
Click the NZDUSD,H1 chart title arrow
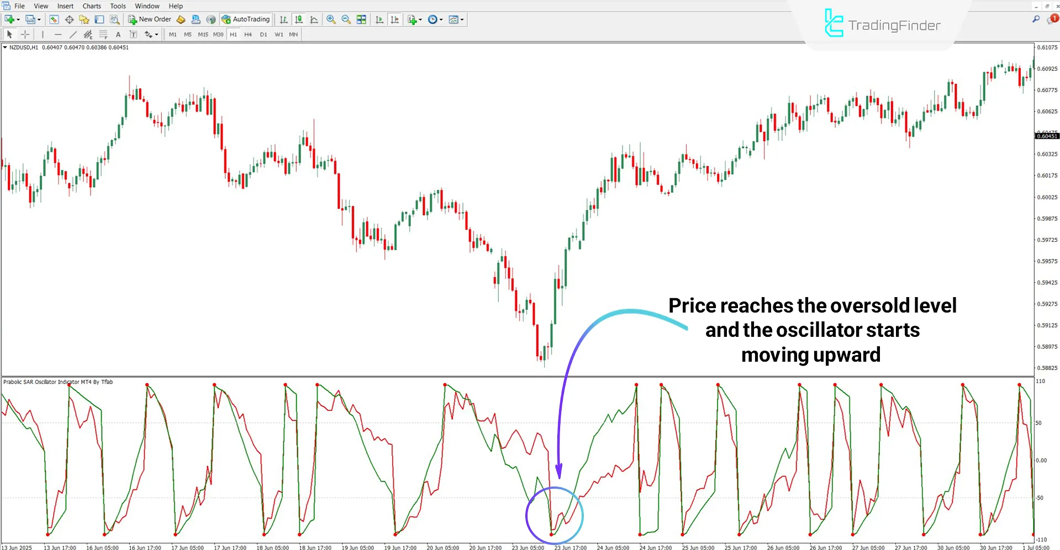click(x=5, y=47)
